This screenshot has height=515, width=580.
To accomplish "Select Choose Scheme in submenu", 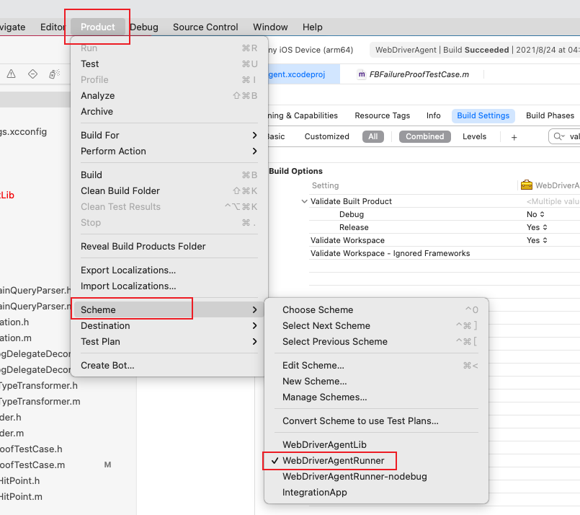I will coord(377,310).
